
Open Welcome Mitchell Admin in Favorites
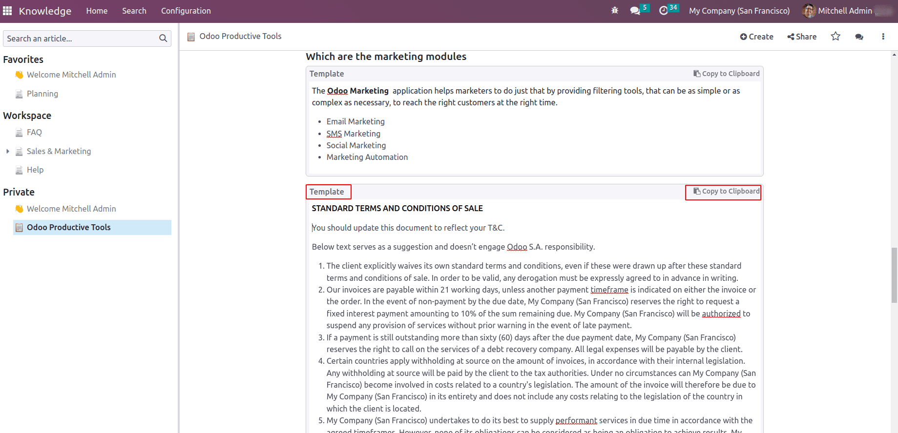point(71,75)
